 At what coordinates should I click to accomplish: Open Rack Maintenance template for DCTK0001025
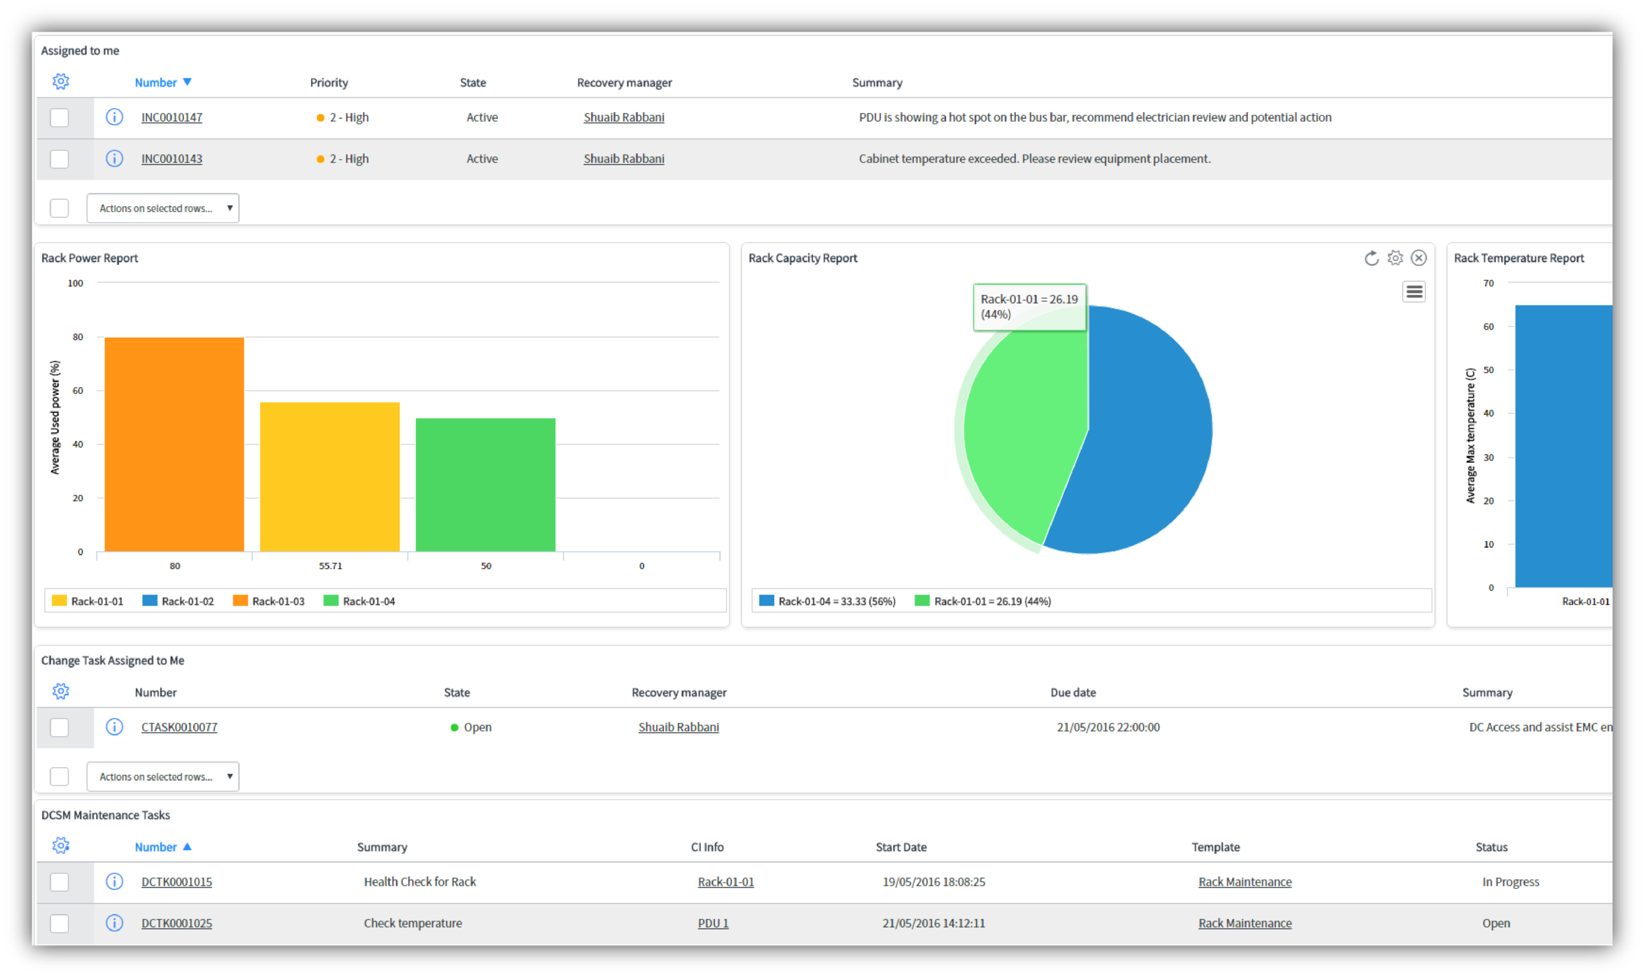click(x=1244, y=923)
